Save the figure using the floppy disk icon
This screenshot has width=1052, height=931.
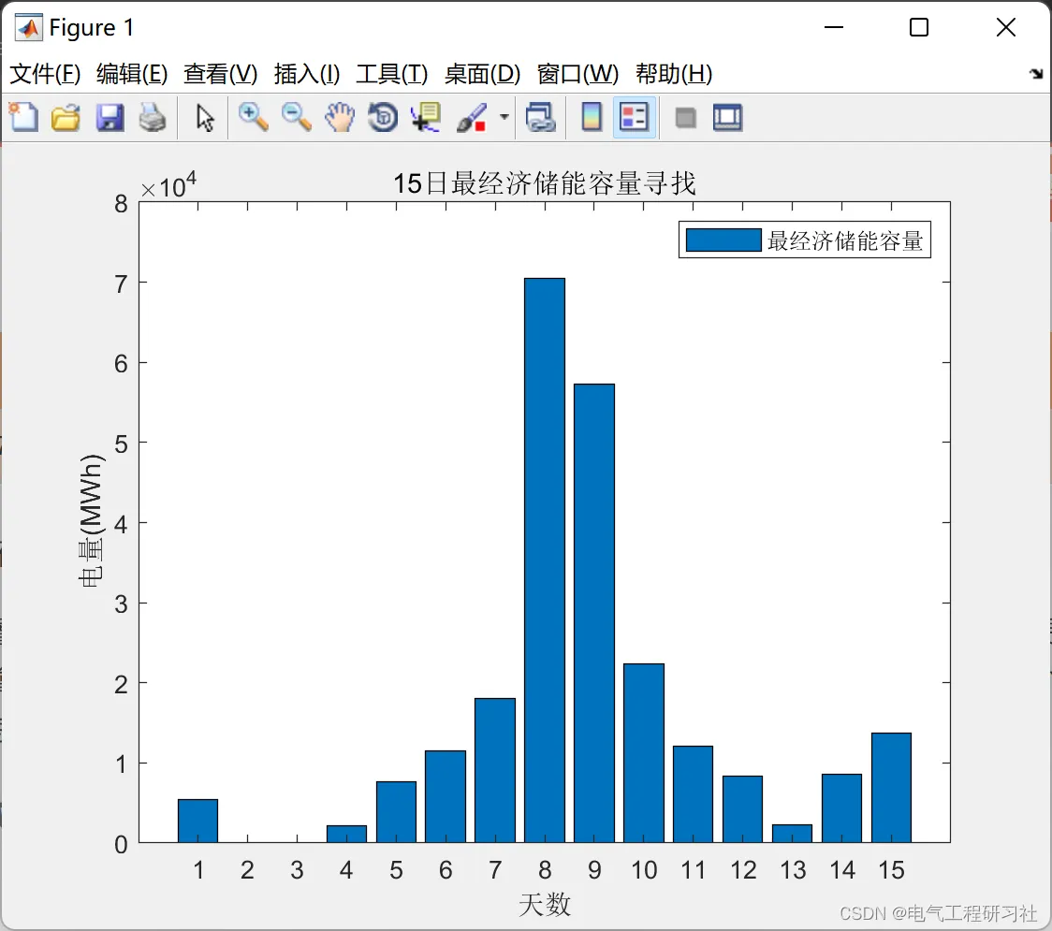point(110,117)
